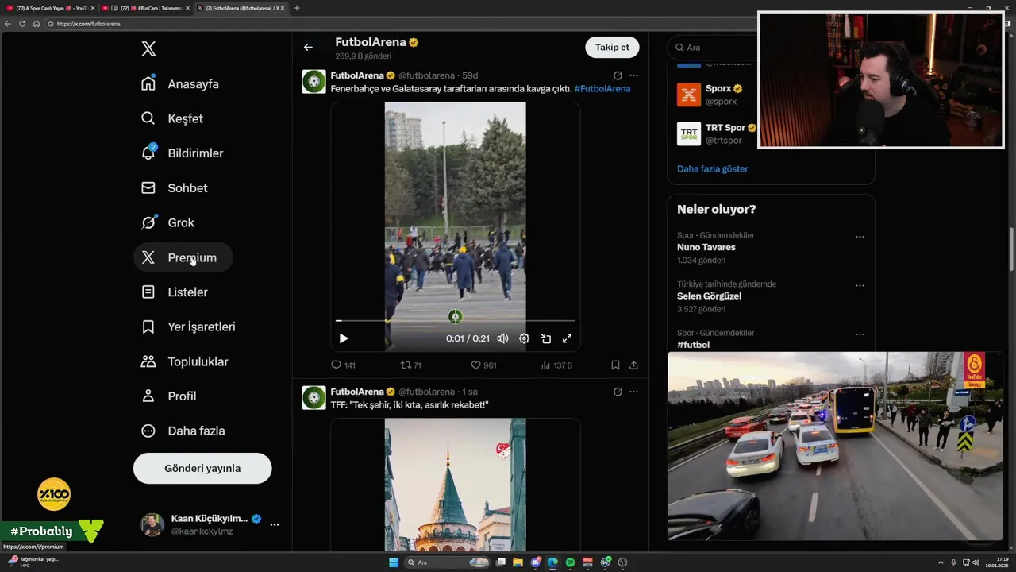This screenshot has height=572, width=1016.
Task: Bookmark the fight tweet
Action: (x=615, y=365)
